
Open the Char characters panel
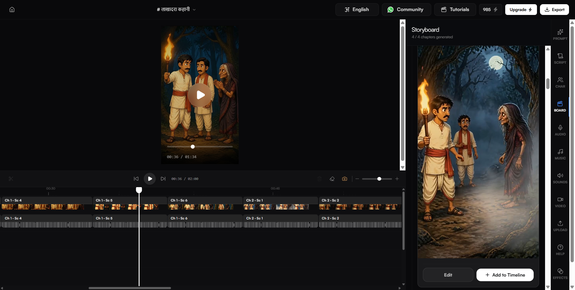click(560, 83)
